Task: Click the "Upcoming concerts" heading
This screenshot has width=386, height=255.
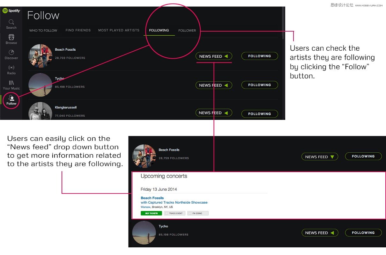Action: [164, 176]
